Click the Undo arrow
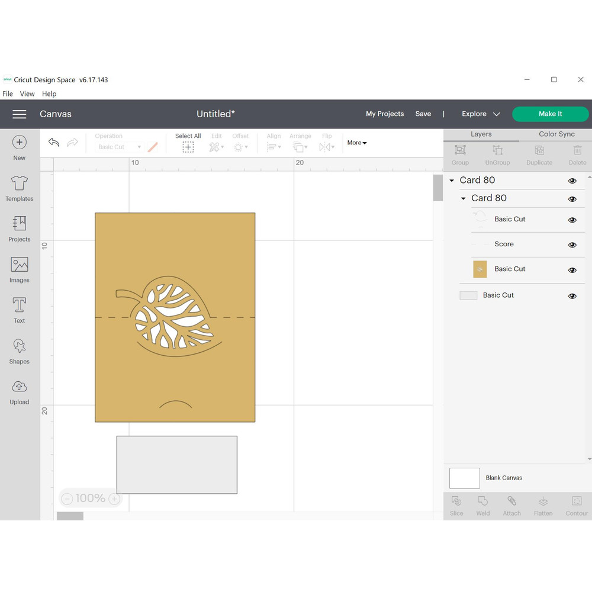Viewport: 592px width, 592px height. tap(54, 143)
